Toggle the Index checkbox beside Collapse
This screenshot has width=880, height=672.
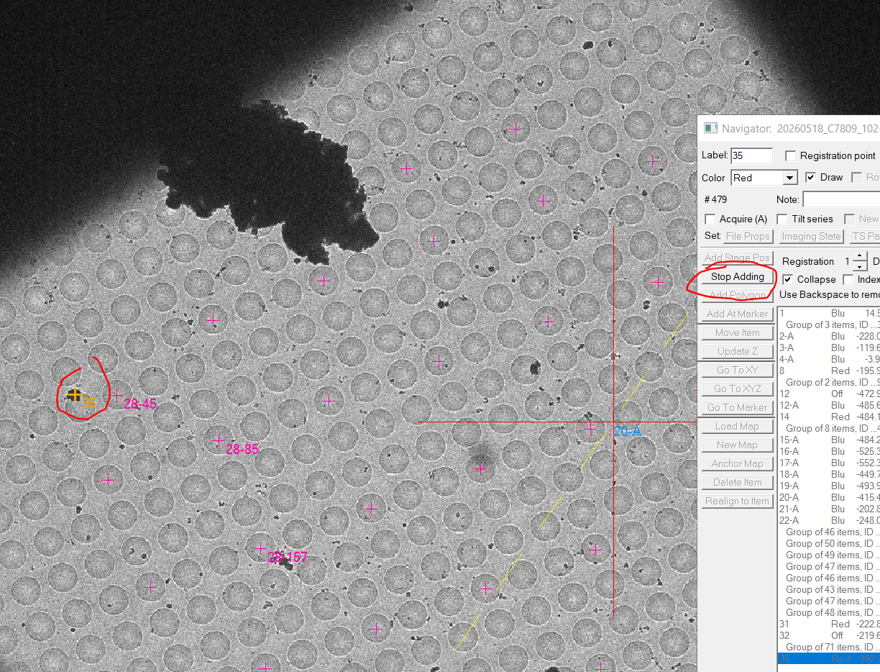point(848,279)
